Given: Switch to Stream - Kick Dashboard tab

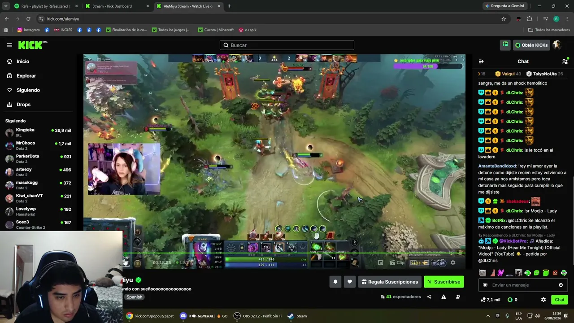Looking at the screenshot, I should click(117, 6).
